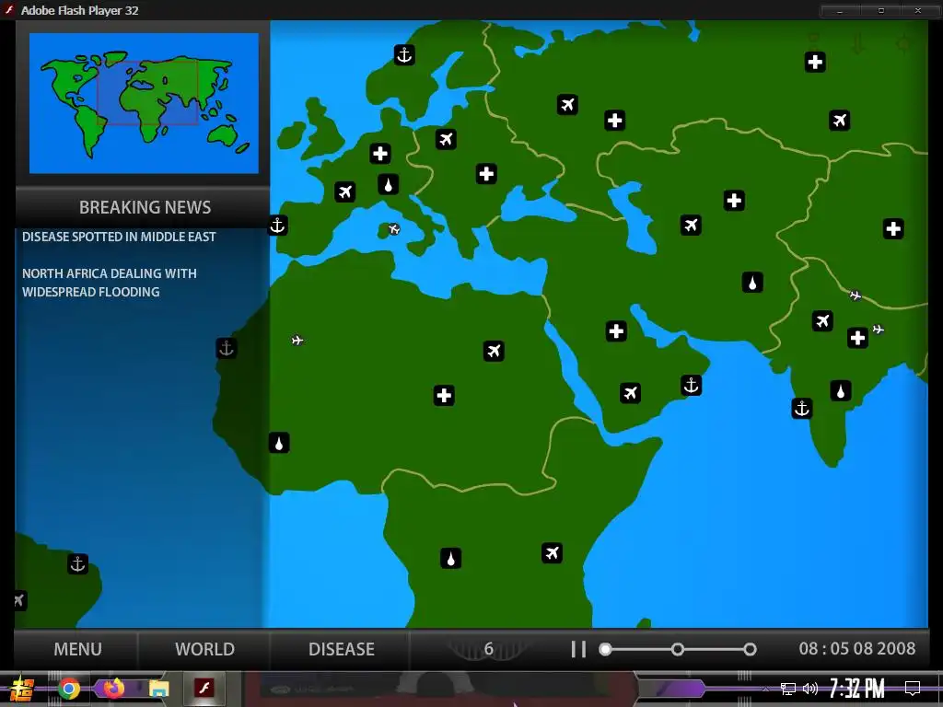The image size is (943, 707).
Task: Select the Western Europe hospital cross icon
Action: tap(380, 154)
